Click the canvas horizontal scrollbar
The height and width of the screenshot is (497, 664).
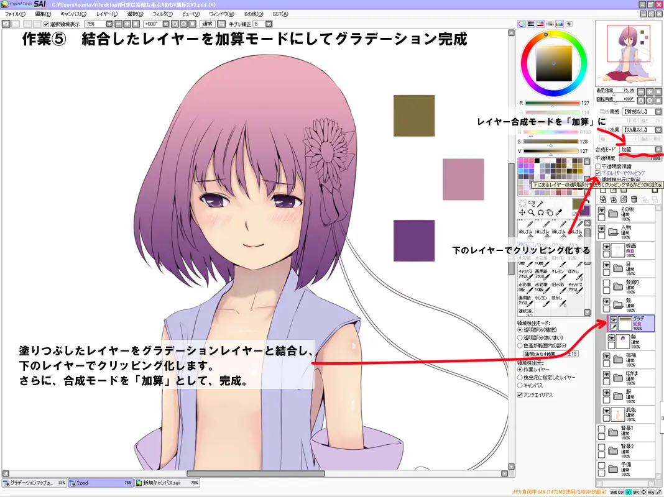coord(256,474)
